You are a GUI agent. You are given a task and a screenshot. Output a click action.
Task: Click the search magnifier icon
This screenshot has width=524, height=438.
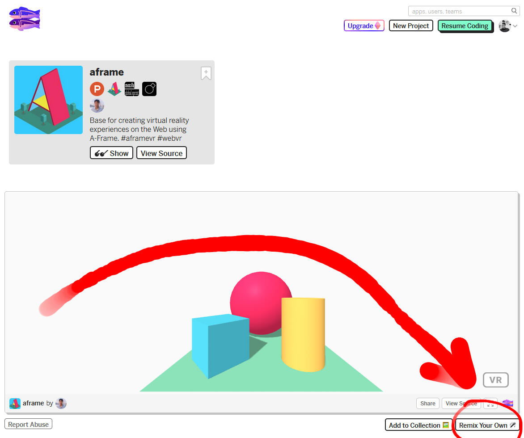[515, 11]
